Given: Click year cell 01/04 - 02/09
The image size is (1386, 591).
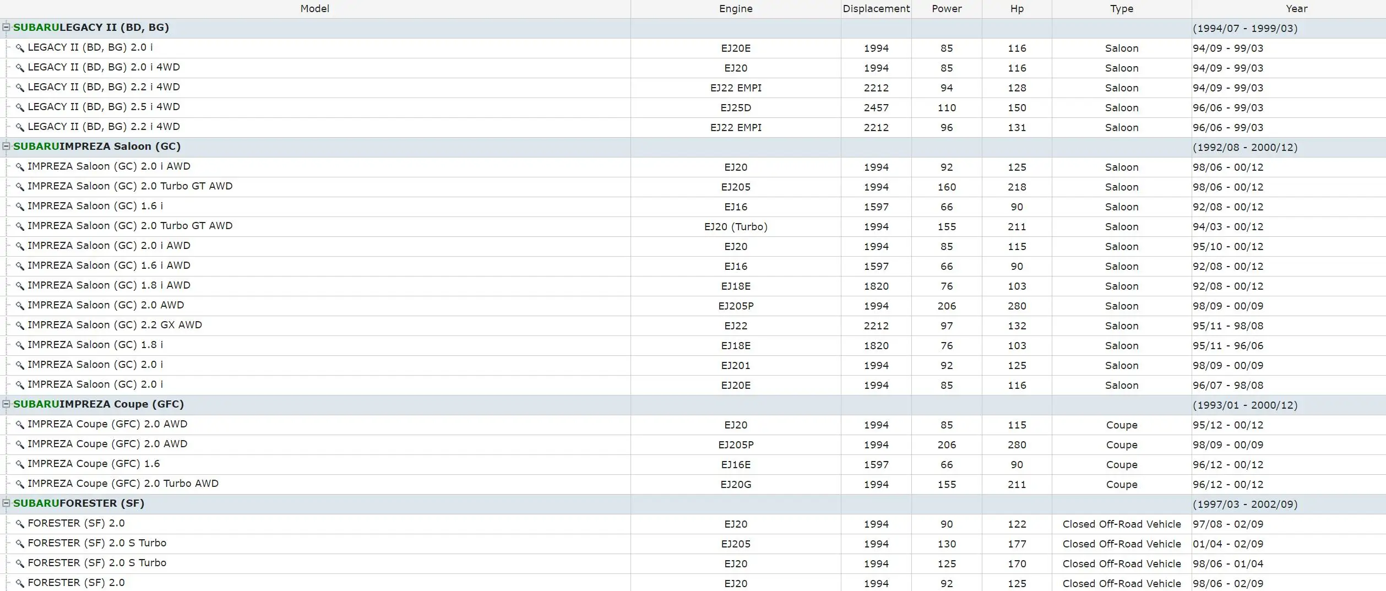Looking at the screenshot, I should (x=1228, y=544).
